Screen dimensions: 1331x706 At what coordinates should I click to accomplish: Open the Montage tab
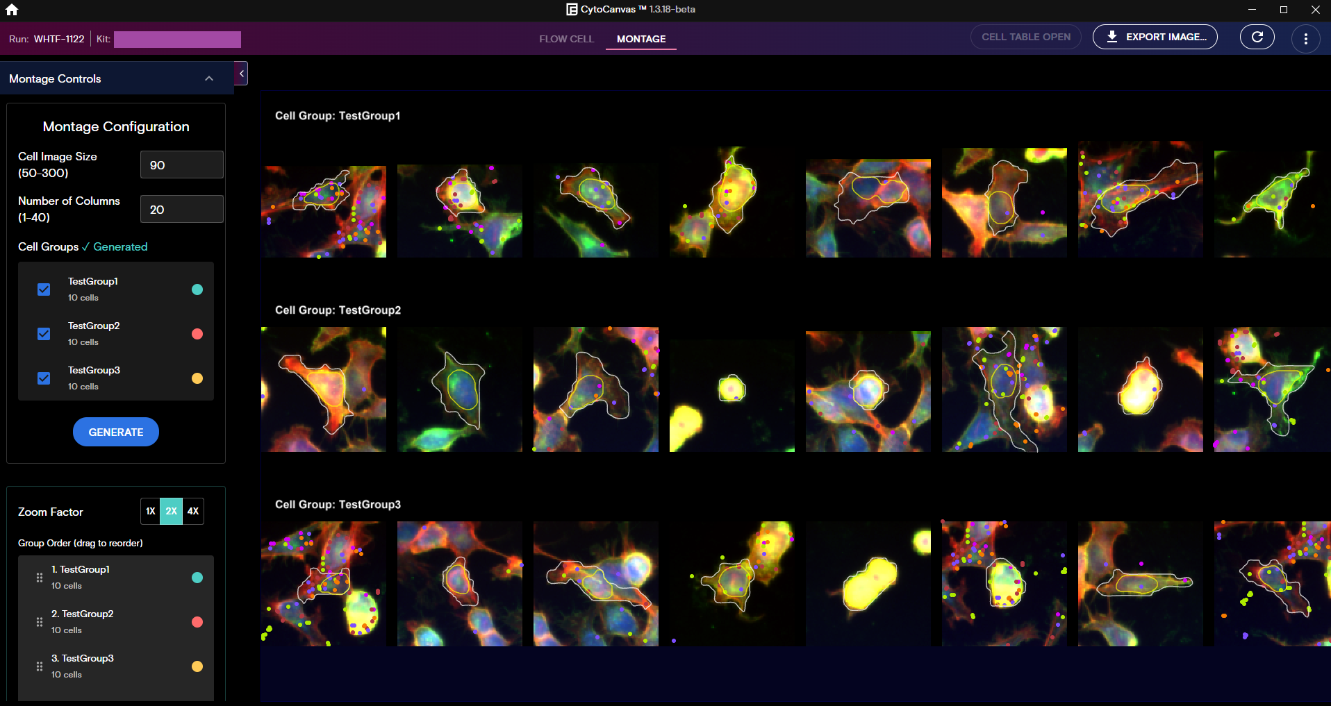640,39
